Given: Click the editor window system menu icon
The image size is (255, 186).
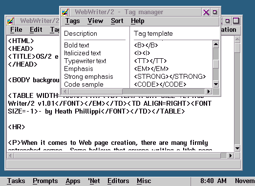Looking at the screenshot, I should 10,21.
